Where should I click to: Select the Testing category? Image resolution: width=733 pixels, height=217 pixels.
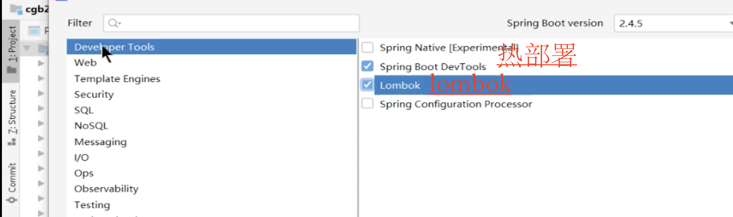pos(211,205)
